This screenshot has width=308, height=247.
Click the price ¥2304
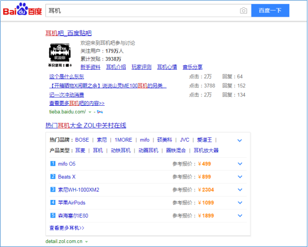(x=206, y=189)
